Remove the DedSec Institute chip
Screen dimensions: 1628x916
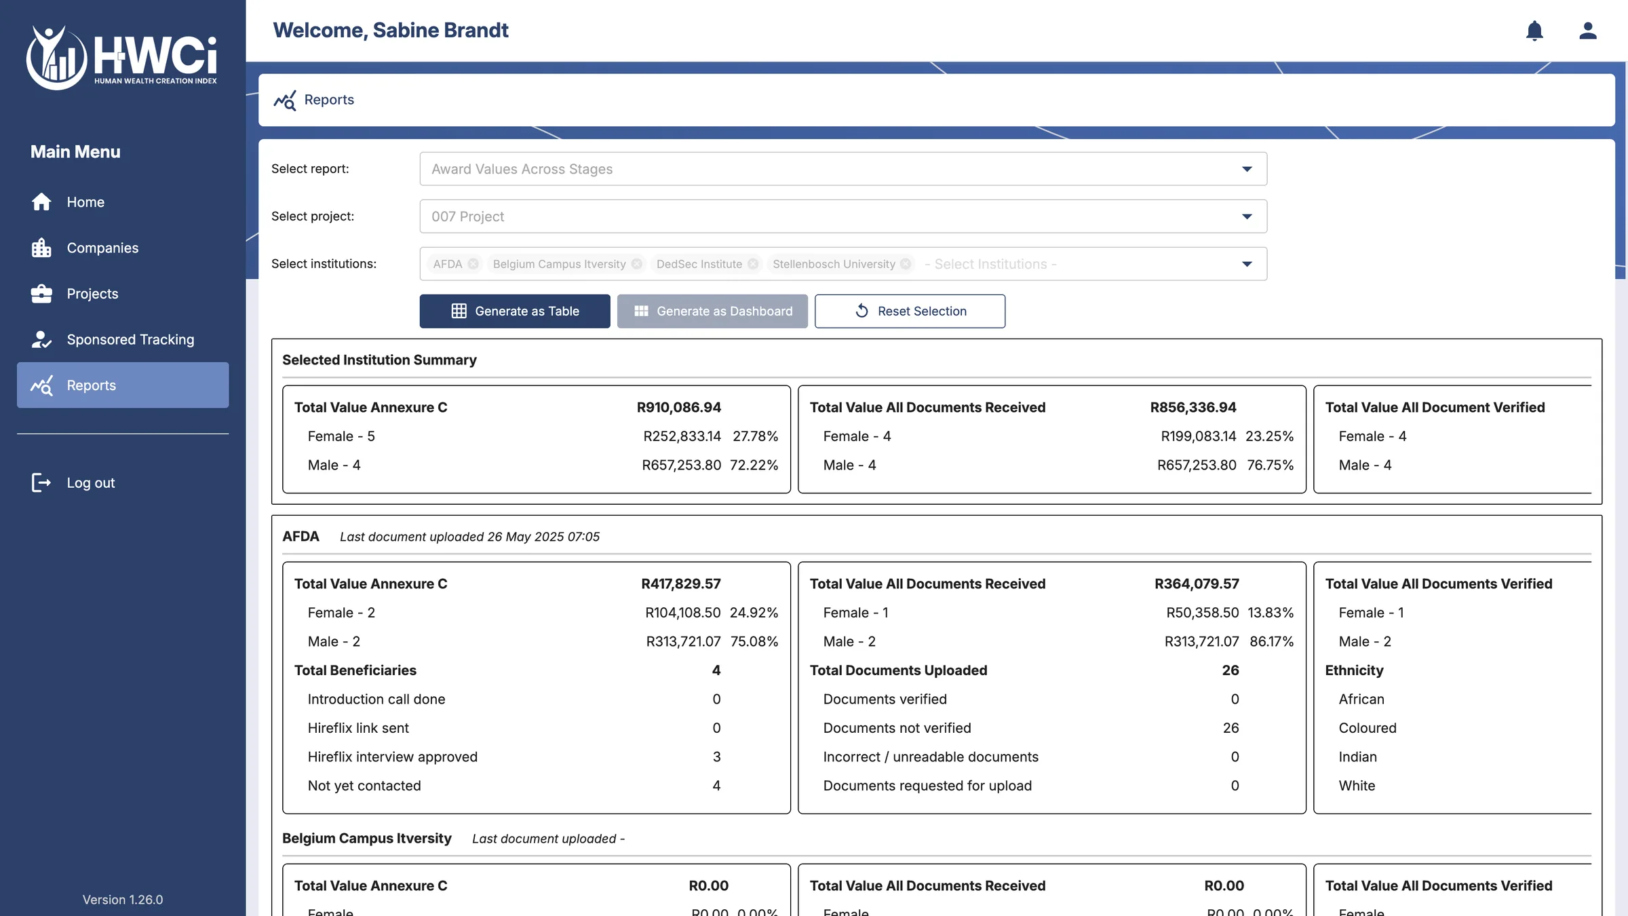753,264
